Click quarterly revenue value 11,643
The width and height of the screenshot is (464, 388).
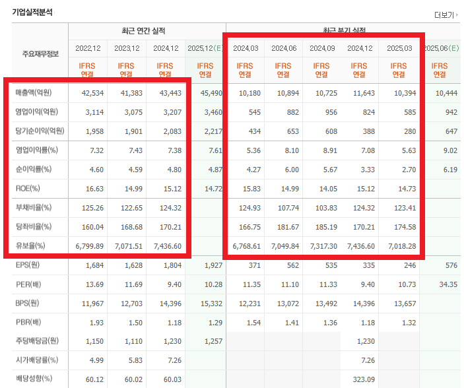[364, 93]
